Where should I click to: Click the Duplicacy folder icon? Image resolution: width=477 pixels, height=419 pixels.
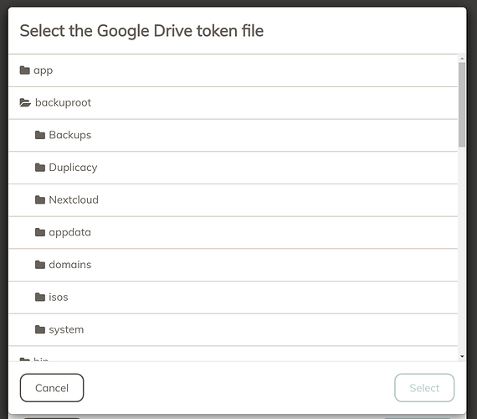40,168
